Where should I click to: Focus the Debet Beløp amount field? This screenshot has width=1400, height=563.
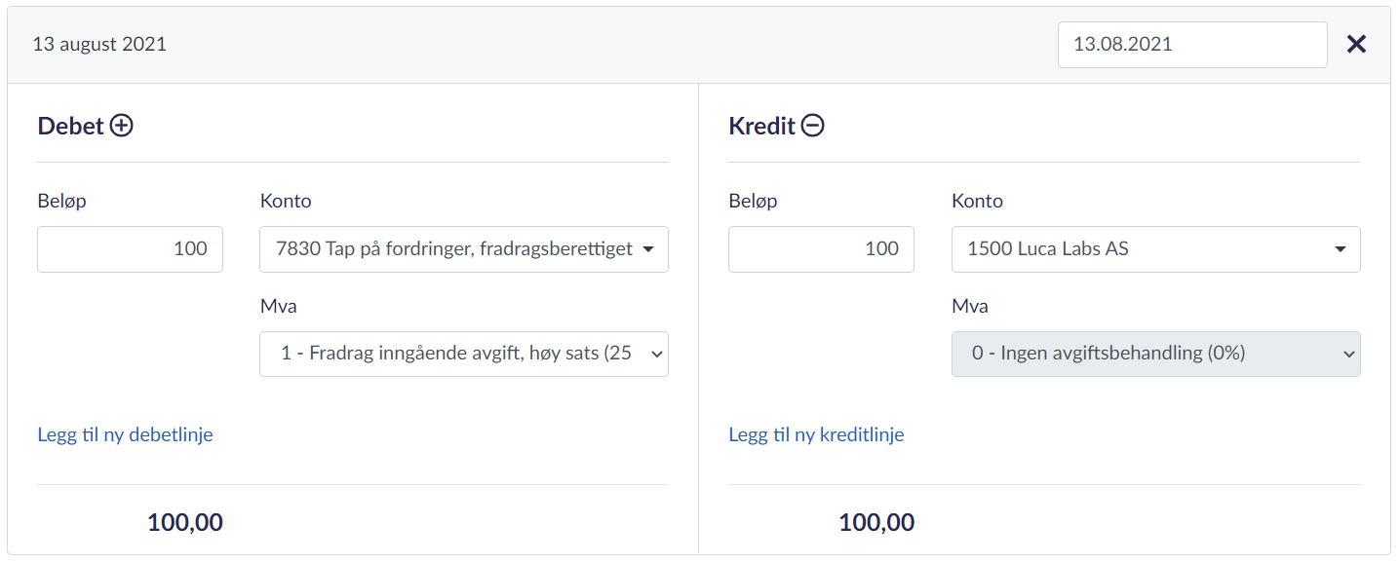pyautogui.click(x=130, y=249)
